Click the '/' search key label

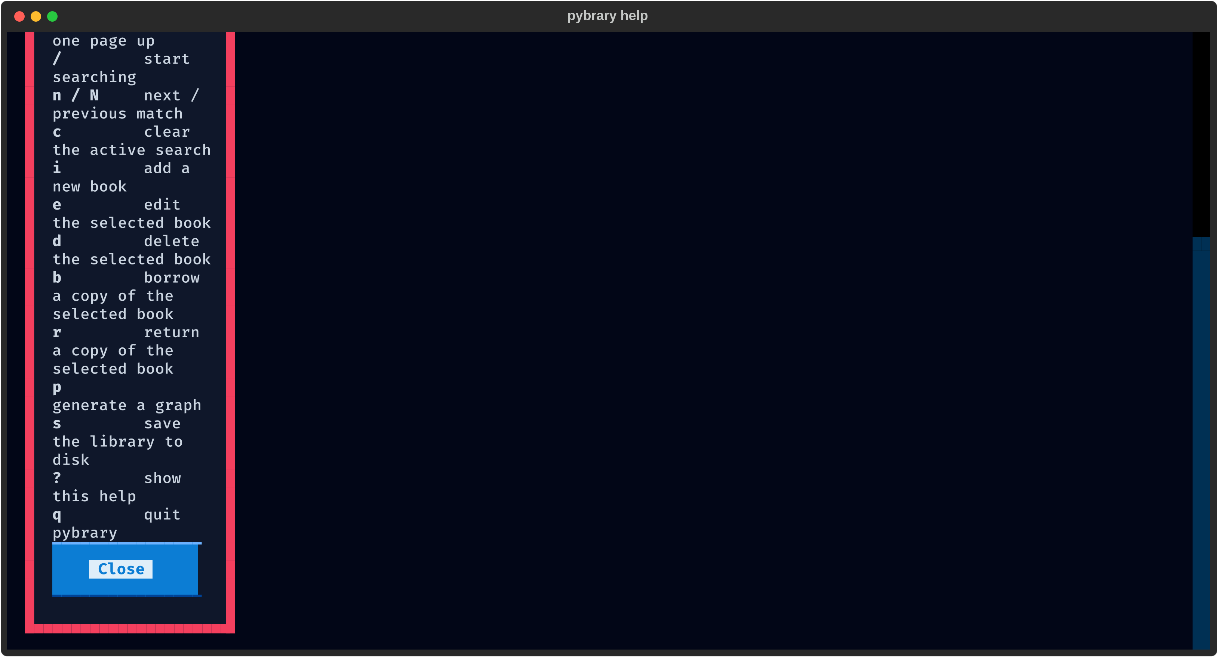pyautogui.click(x=57, y=59)
